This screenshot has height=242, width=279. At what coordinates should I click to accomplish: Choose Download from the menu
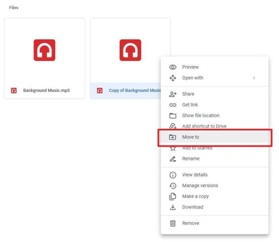pyautogui.click(x=214, y=207)
